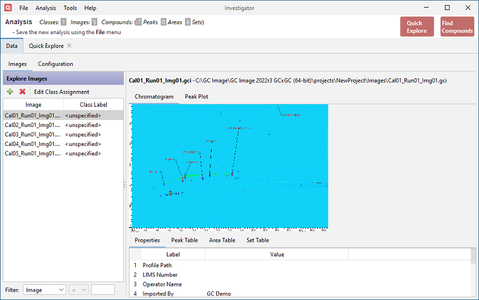This screenshot has height=300, width=479.
Task: Sort by the Class Label column header
Action: pos(93,105)
